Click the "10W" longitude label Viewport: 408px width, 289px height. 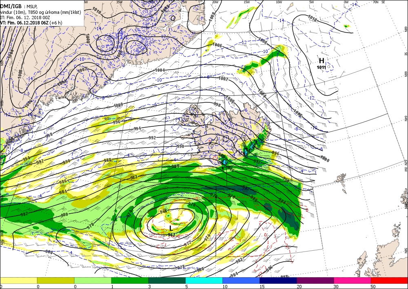click(x=279, y=2)
